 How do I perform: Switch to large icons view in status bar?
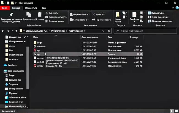pyautogui.click(x=177, y=111)
